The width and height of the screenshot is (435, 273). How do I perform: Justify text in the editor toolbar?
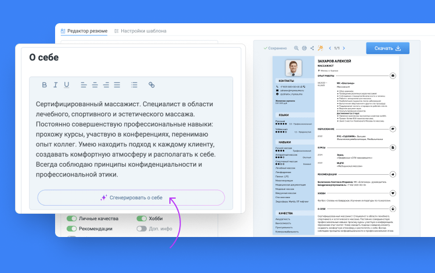pyautogui.click(x=117, y=85)
